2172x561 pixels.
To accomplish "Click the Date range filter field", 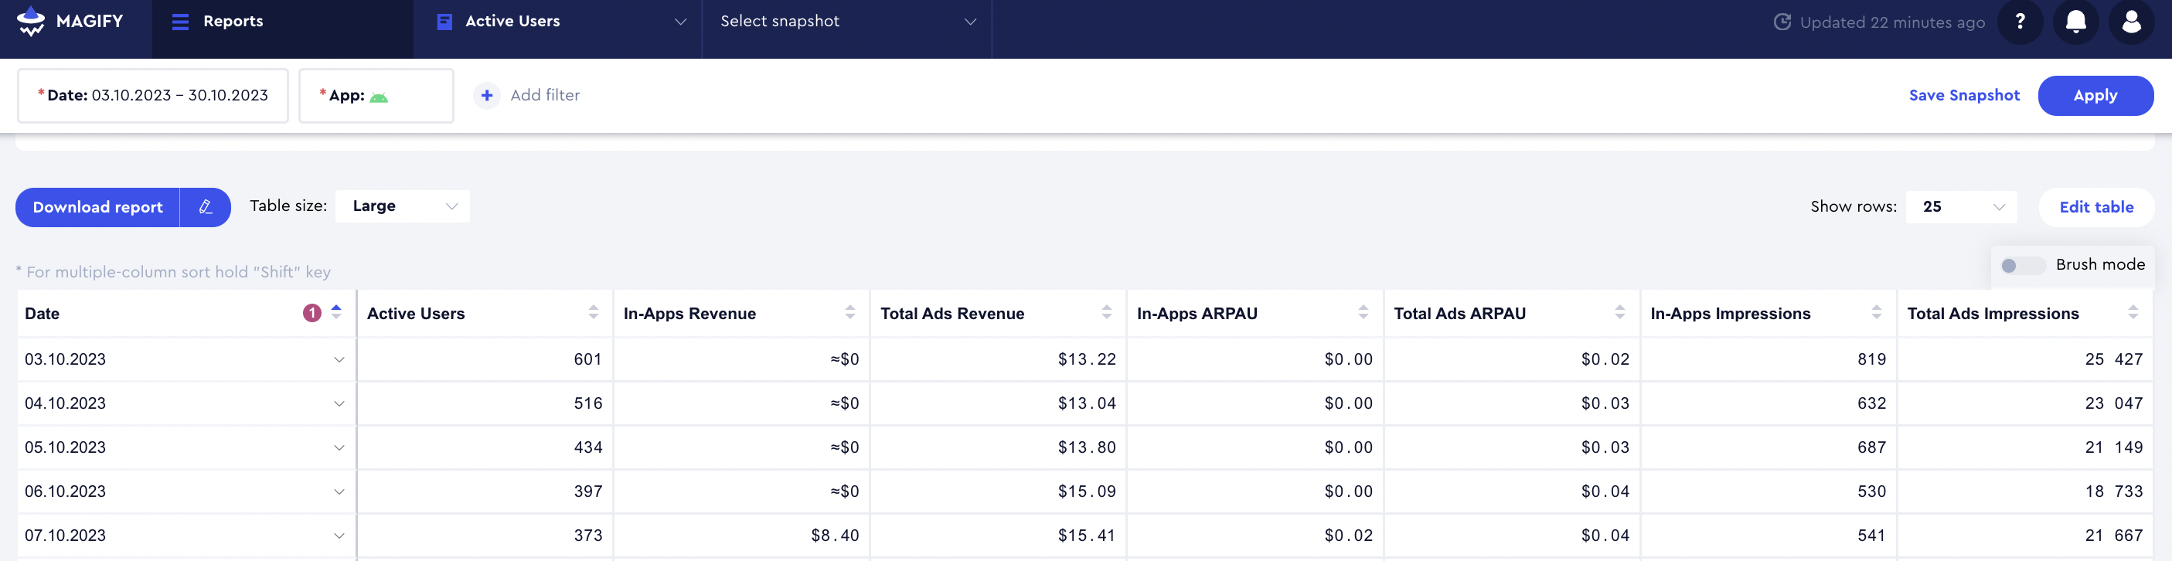I will 152,96.
